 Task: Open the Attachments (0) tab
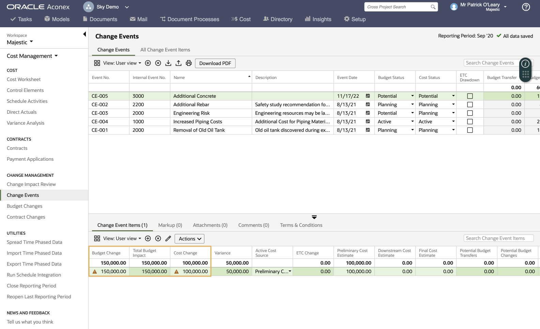click(x=210, y=225)
